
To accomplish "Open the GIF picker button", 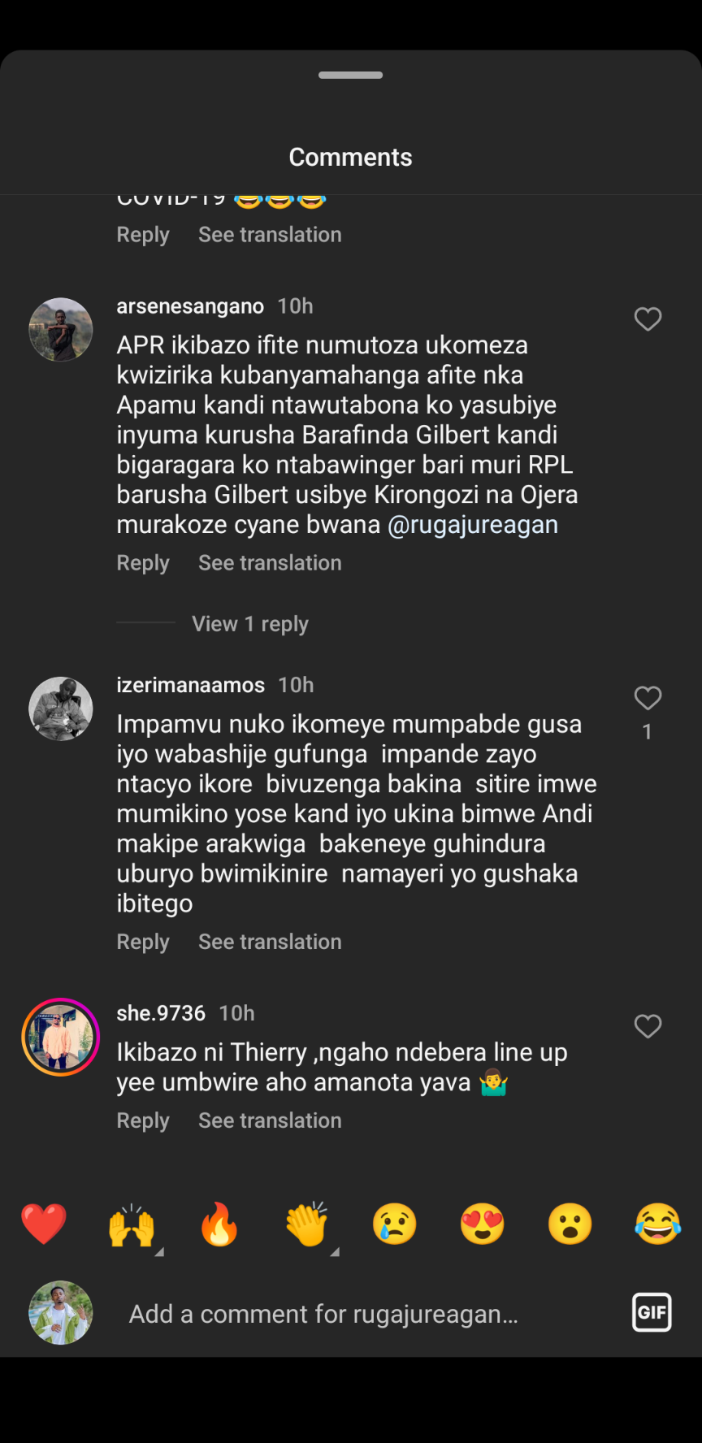I will (652, 1312).
